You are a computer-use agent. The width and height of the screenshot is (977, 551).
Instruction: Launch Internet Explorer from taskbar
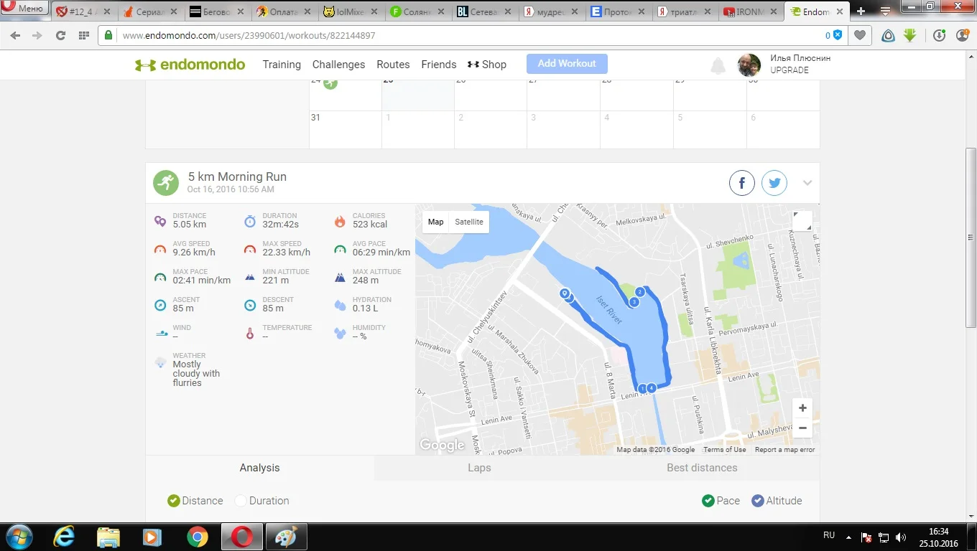point(65,537)
